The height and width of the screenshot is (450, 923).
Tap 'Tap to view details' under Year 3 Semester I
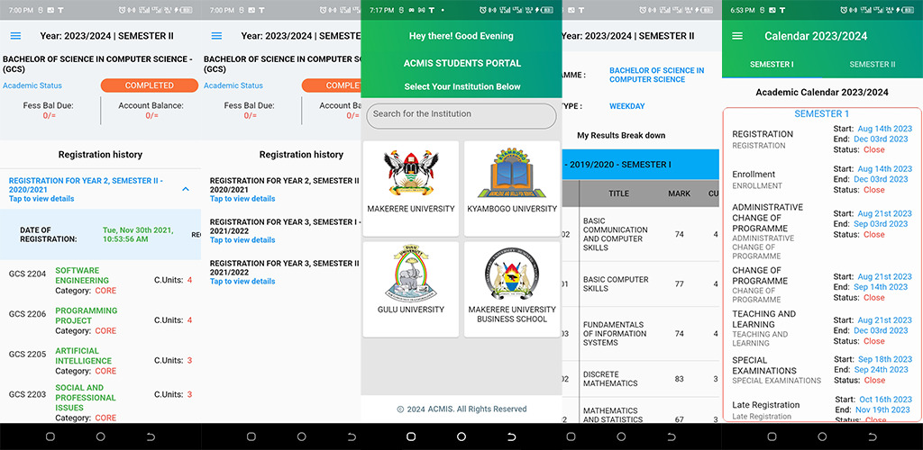coord(242,239)
